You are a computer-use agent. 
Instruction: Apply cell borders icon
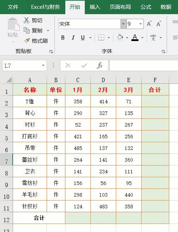coord(101,37)
